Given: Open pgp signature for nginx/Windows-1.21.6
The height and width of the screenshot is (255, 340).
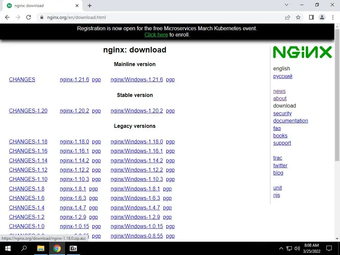Looking at the screenshot, I should [x=170, y=80].
